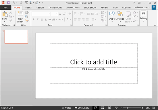Fit slide to current window icon
Image resolution: width=158 pixels, height=110 pixels.
tap(153, 108)
